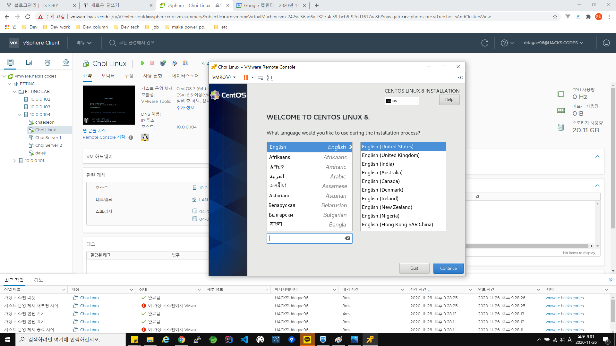The height and width of the screenshot is (346, 616).
Task: Open the VM console thumbnail
Action: point(109,105)
